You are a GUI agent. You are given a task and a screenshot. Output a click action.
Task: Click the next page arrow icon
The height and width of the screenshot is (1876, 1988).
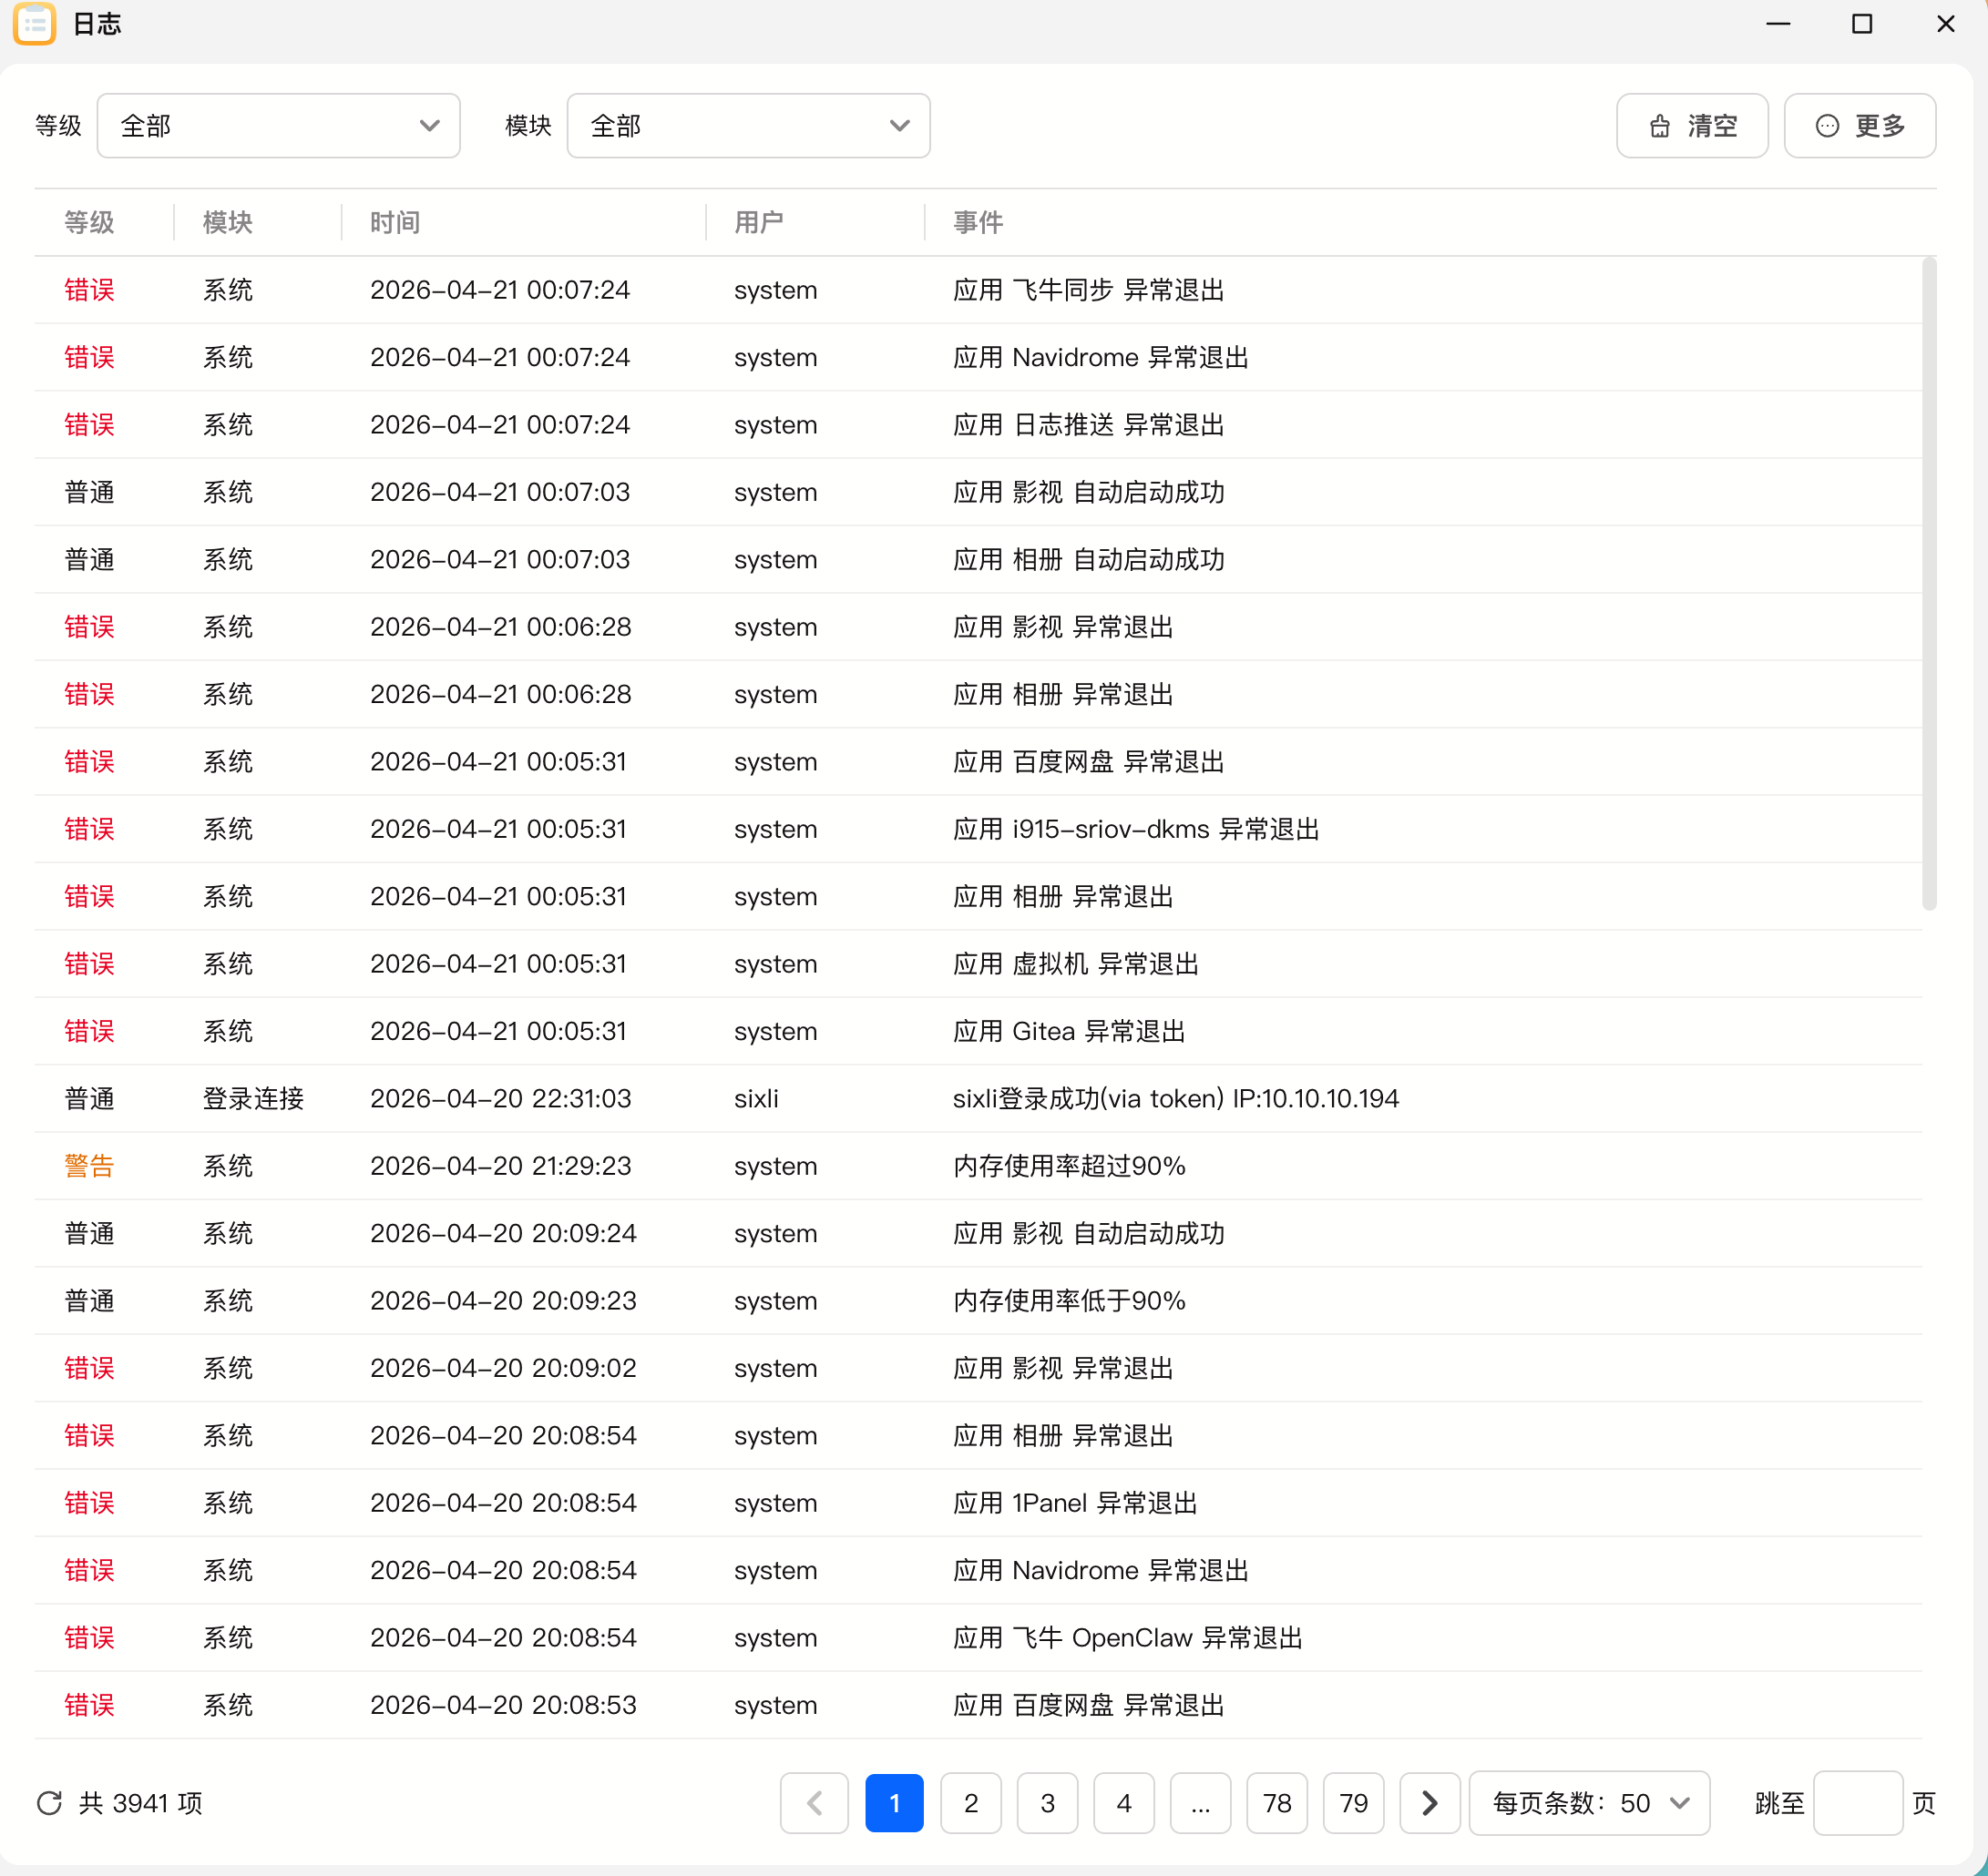pos(1429,1803)
